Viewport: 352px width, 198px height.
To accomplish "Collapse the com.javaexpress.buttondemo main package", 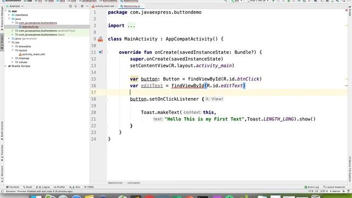I will tap(13, 23).
